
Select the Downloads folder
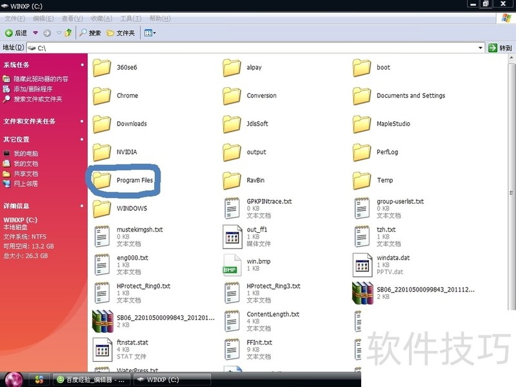(x=119, y=124)
